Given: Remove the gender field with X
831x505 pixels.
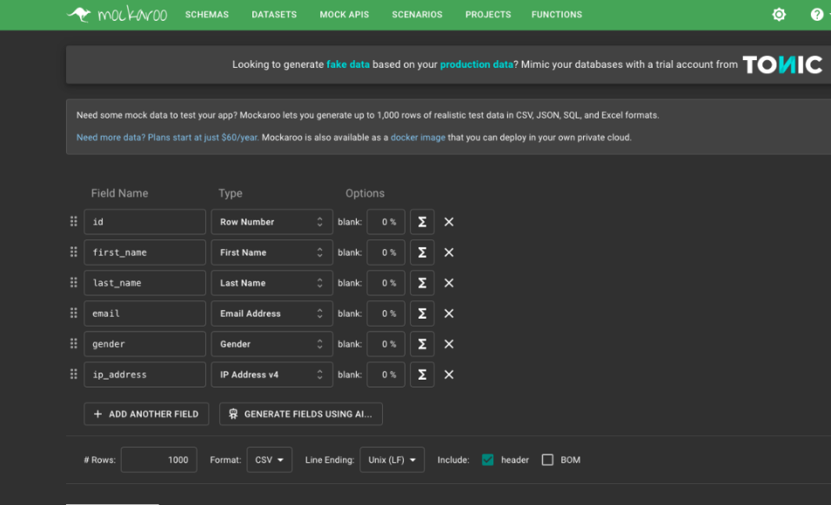Looking at the screenshot, I should [x=449, y=344].
